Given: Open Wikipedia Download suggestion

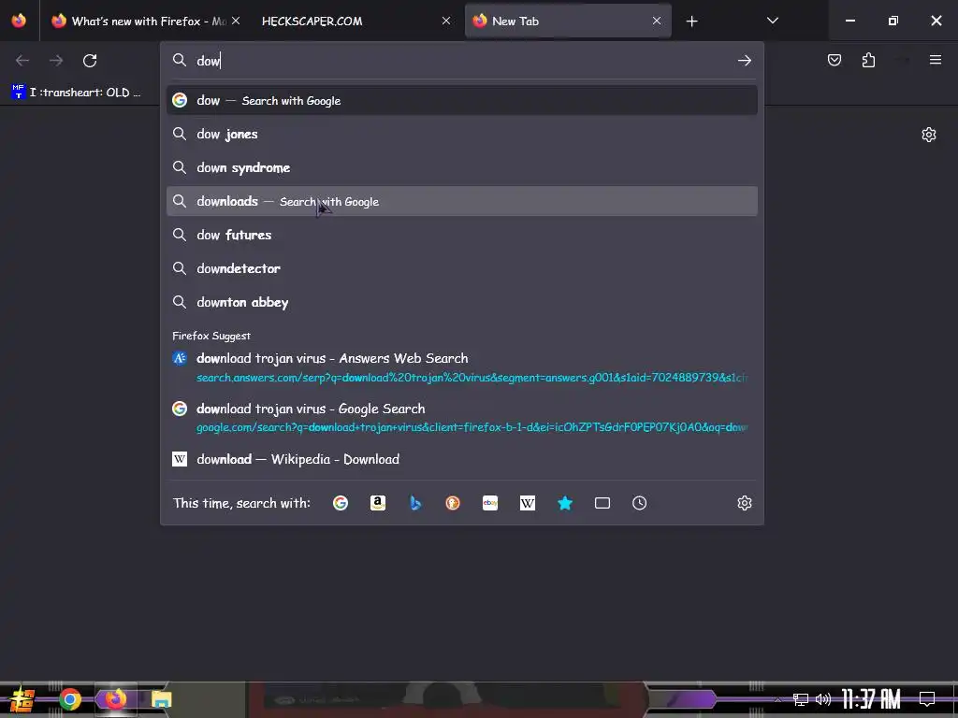Looking at the screenshot, I should click(x=462, y=459).
